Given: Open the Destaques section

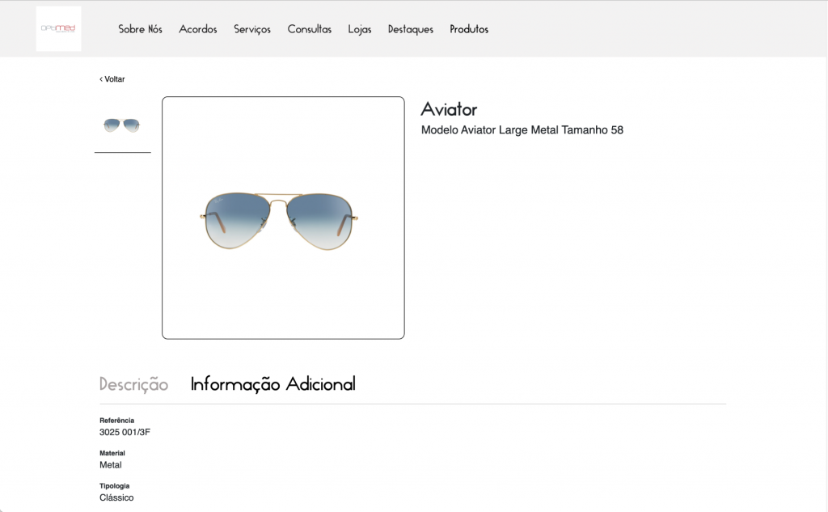Looking at the screenshot, I should tap(410, 29).
